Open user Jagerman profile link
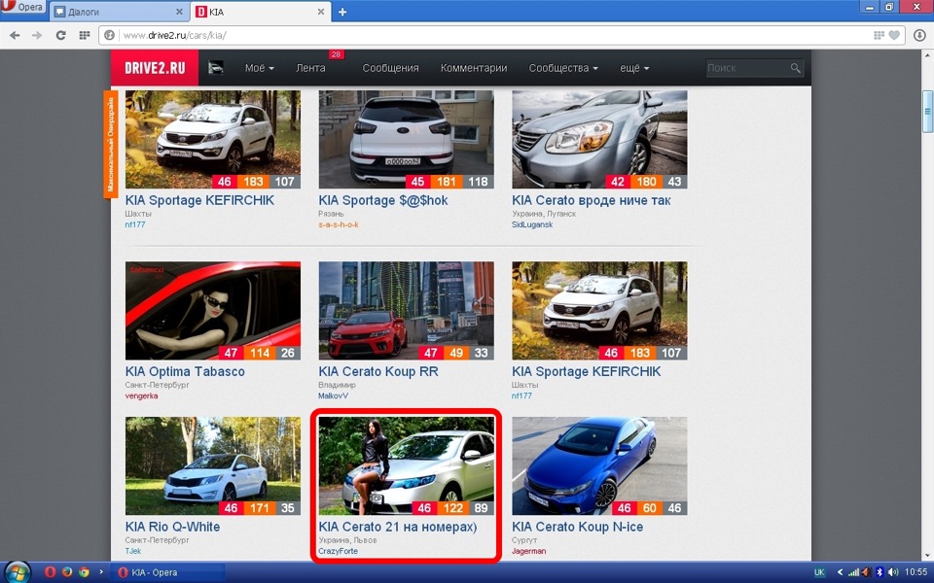 coord(528,552)
